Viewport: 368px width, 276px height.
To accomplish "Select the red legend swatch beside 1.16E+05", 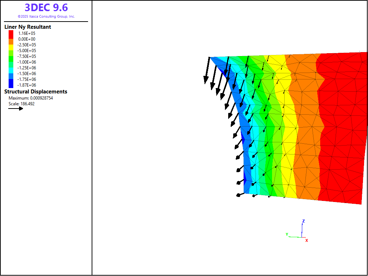I will [x=11, y=33].
